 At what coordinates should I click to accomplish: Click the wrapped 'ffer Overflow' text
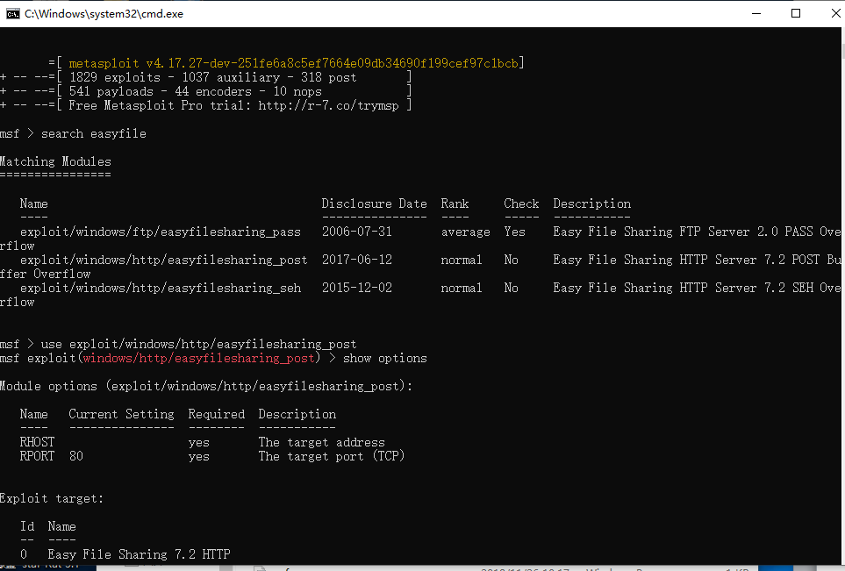pyautogui.click(x=46, y=274)
